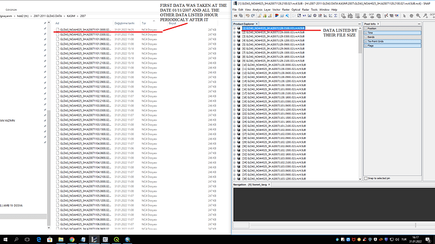Screen dimensions: 435x244
Task: Sort files by 'Değiştirme tarihi' column header
Action: point(124,23)
